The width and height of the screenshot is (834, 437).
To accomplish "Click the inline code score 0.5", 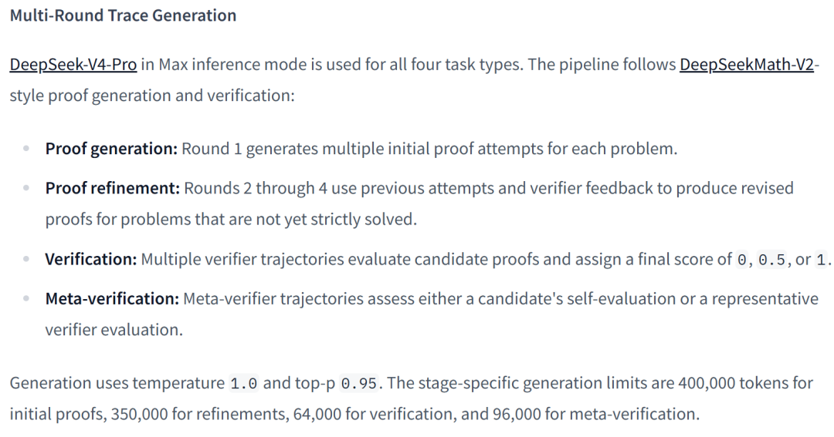I will coord(771,260).
